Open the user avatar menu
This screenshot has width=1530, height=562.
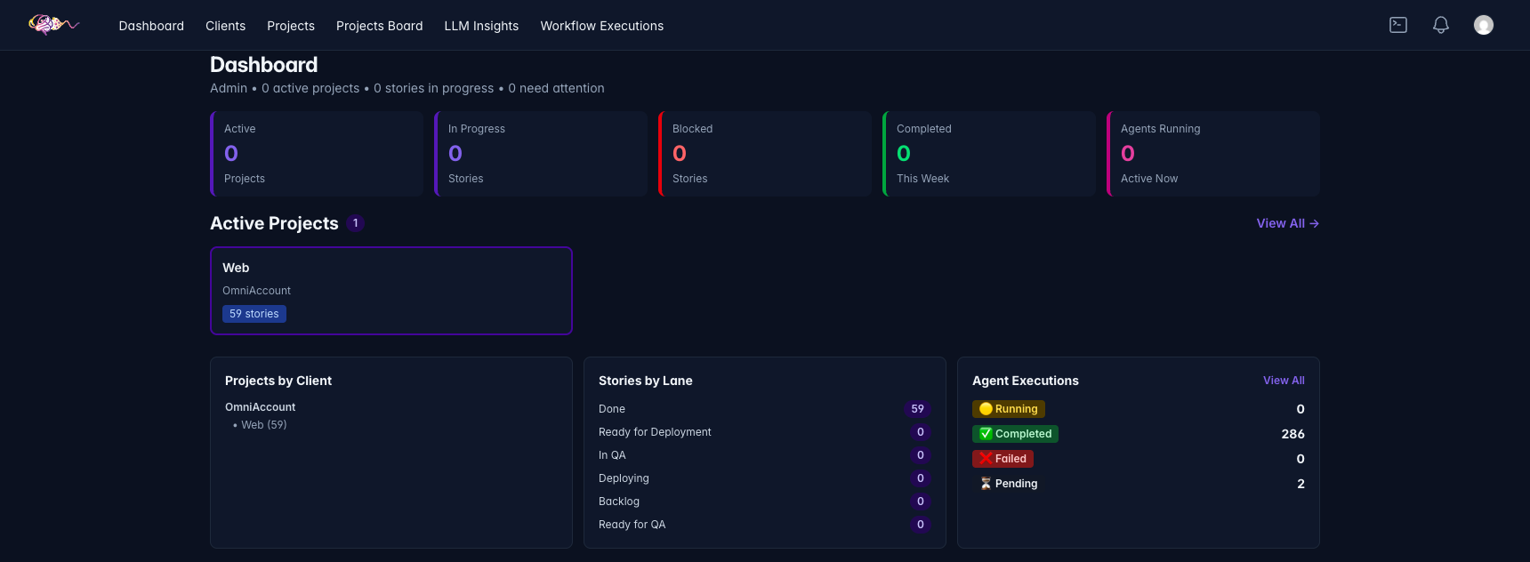(x=1484, y=25)
